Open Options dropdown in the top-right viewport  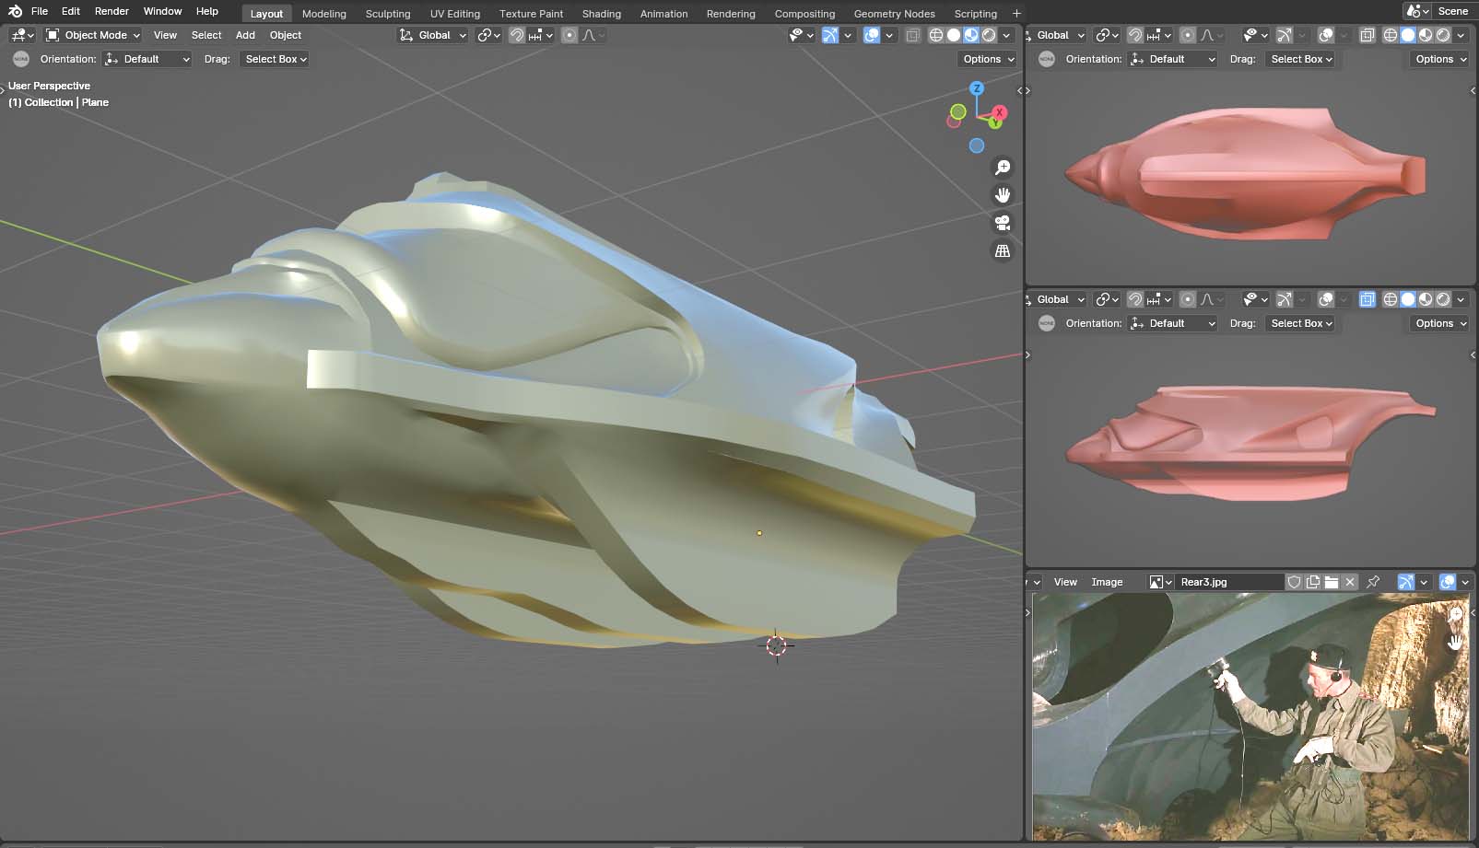pos(1439,59)
